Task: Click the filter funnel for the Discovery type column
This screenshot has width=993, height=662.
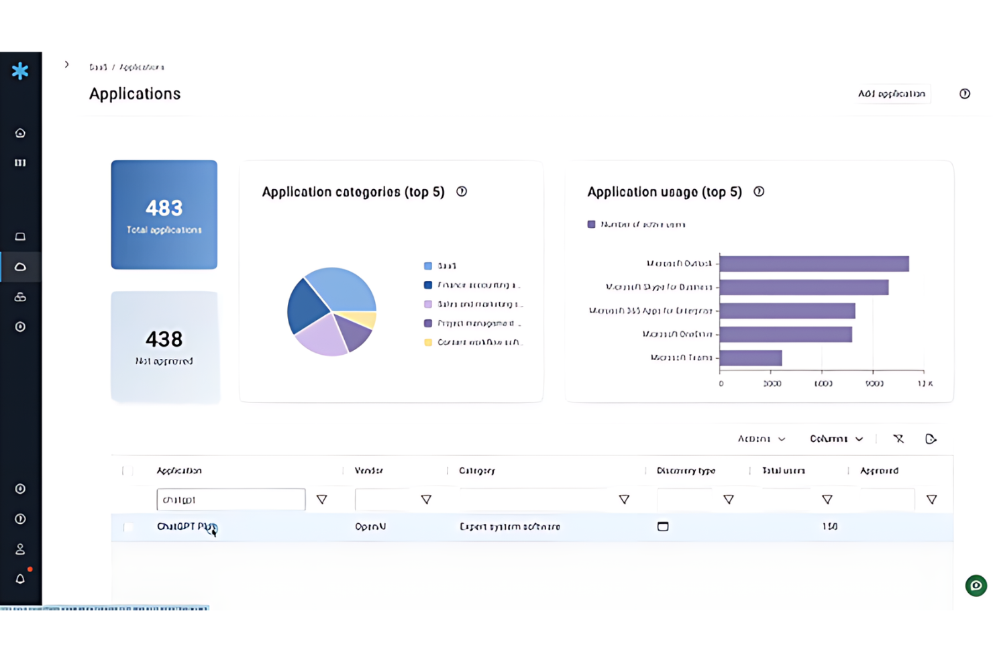Action: point(729,499)
